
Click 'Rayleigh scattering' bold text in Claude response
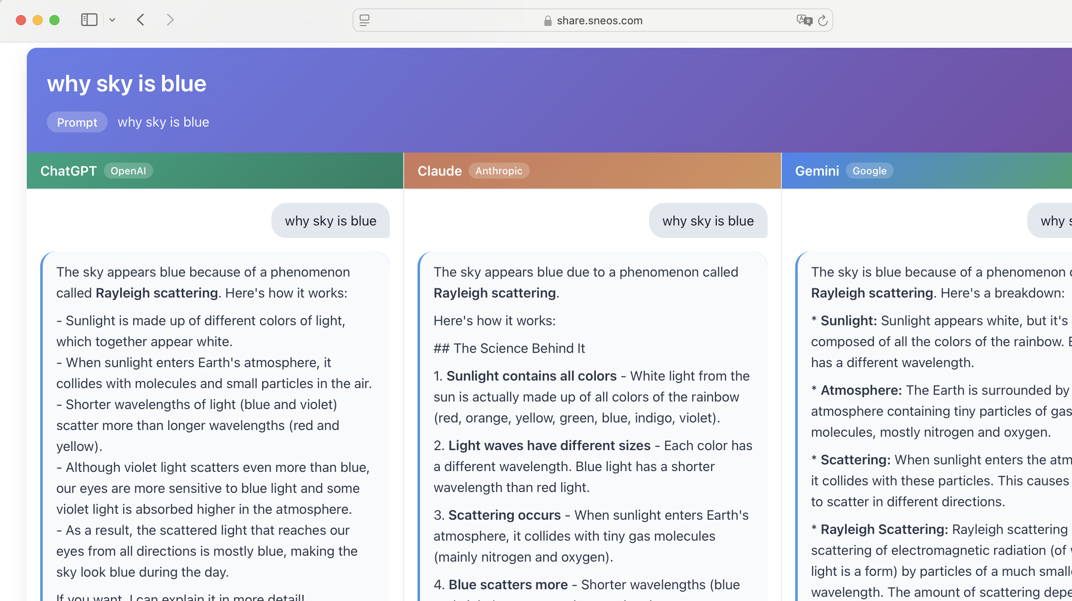click(495, 293)
